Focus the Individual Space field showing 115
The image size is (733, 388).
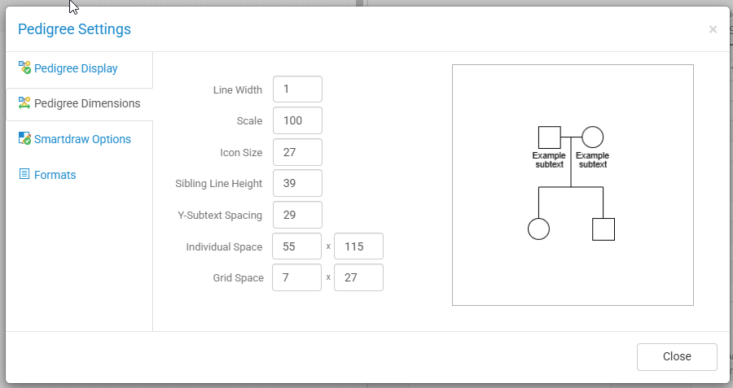[358, 246]
